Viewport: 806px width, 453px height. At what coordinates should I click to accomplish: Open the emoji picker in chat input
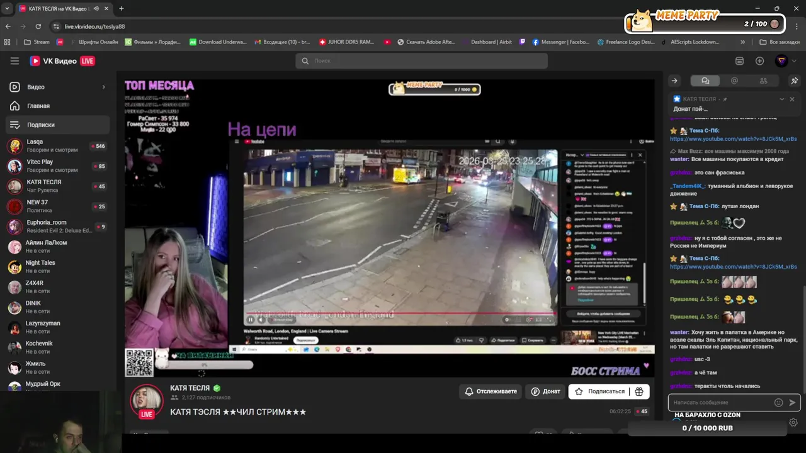point(778,403)
